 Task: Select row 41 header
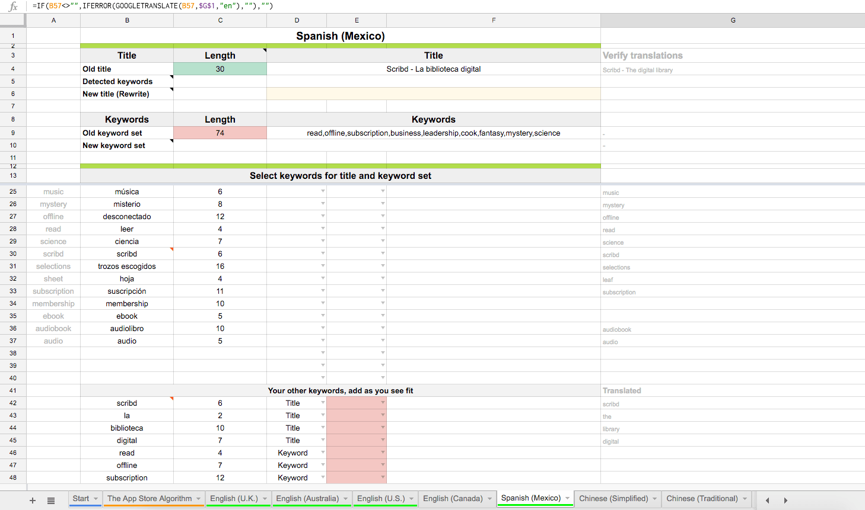(13, 390)
